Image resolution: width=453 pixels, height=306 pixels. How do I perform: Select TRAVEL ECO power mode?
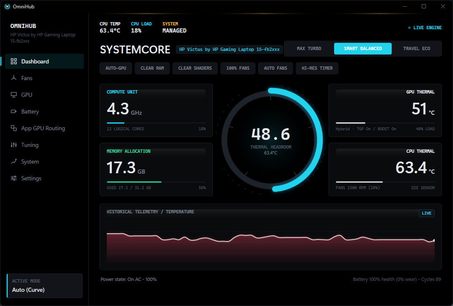(417, 48)
